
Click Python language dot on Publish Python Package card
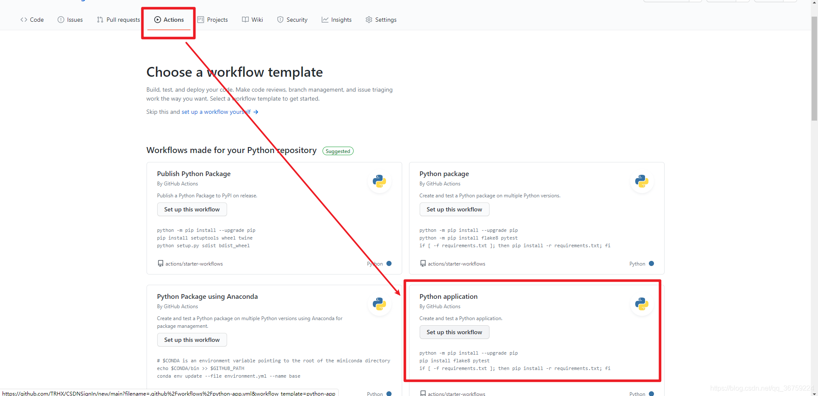coord(389,263)
